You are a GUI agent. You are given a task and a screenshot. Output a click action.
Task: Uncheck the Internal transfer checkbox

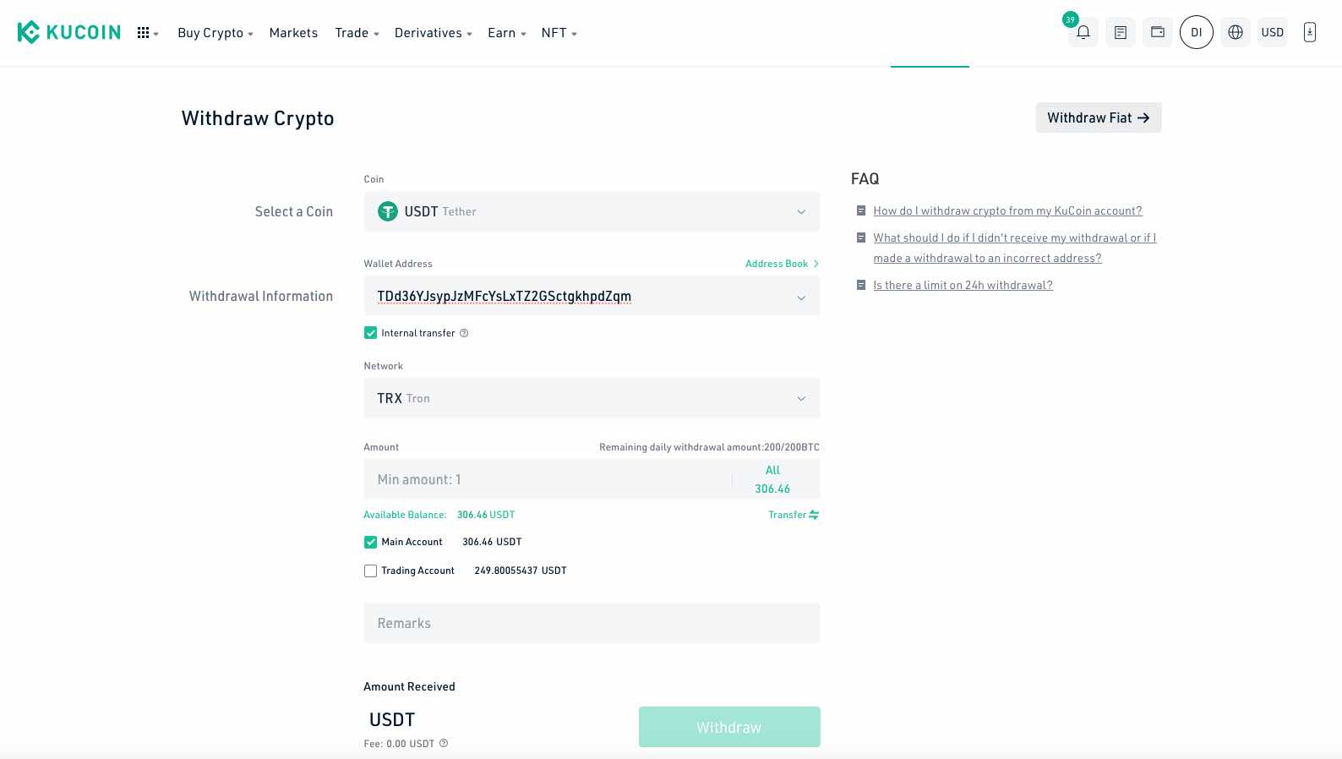click(370, 333)
